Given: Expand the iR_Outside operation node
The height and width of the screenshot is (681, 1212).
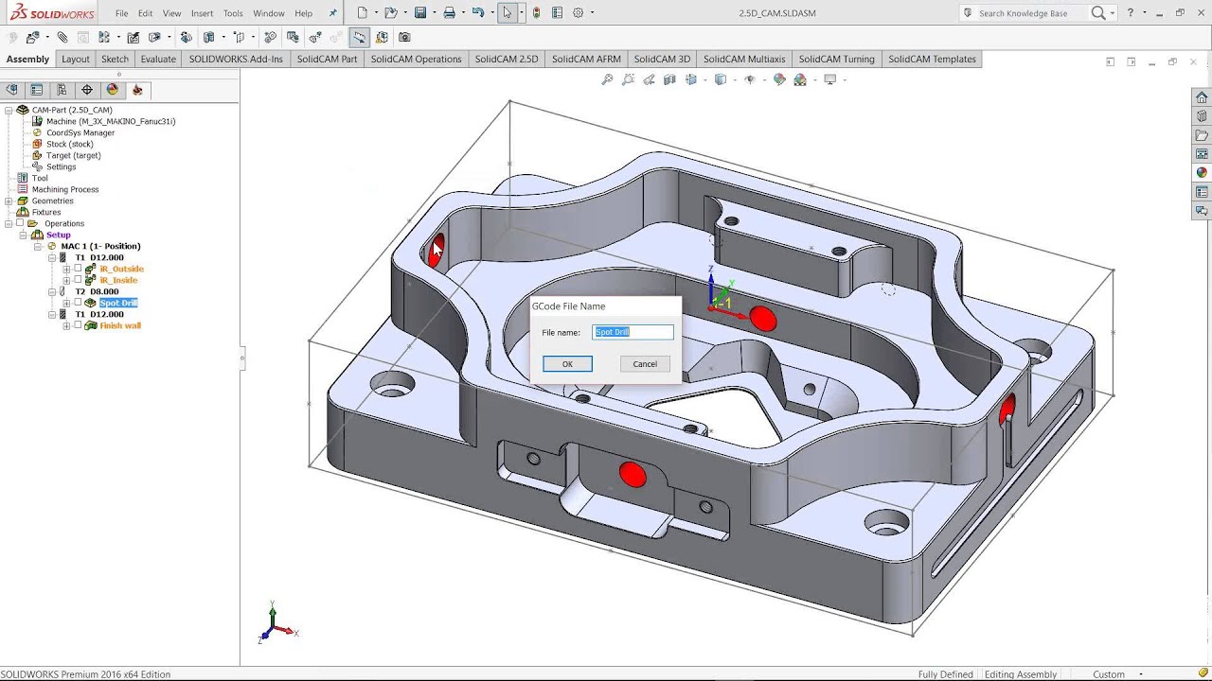Looking at the screenshot, I should tap(66, 269).
